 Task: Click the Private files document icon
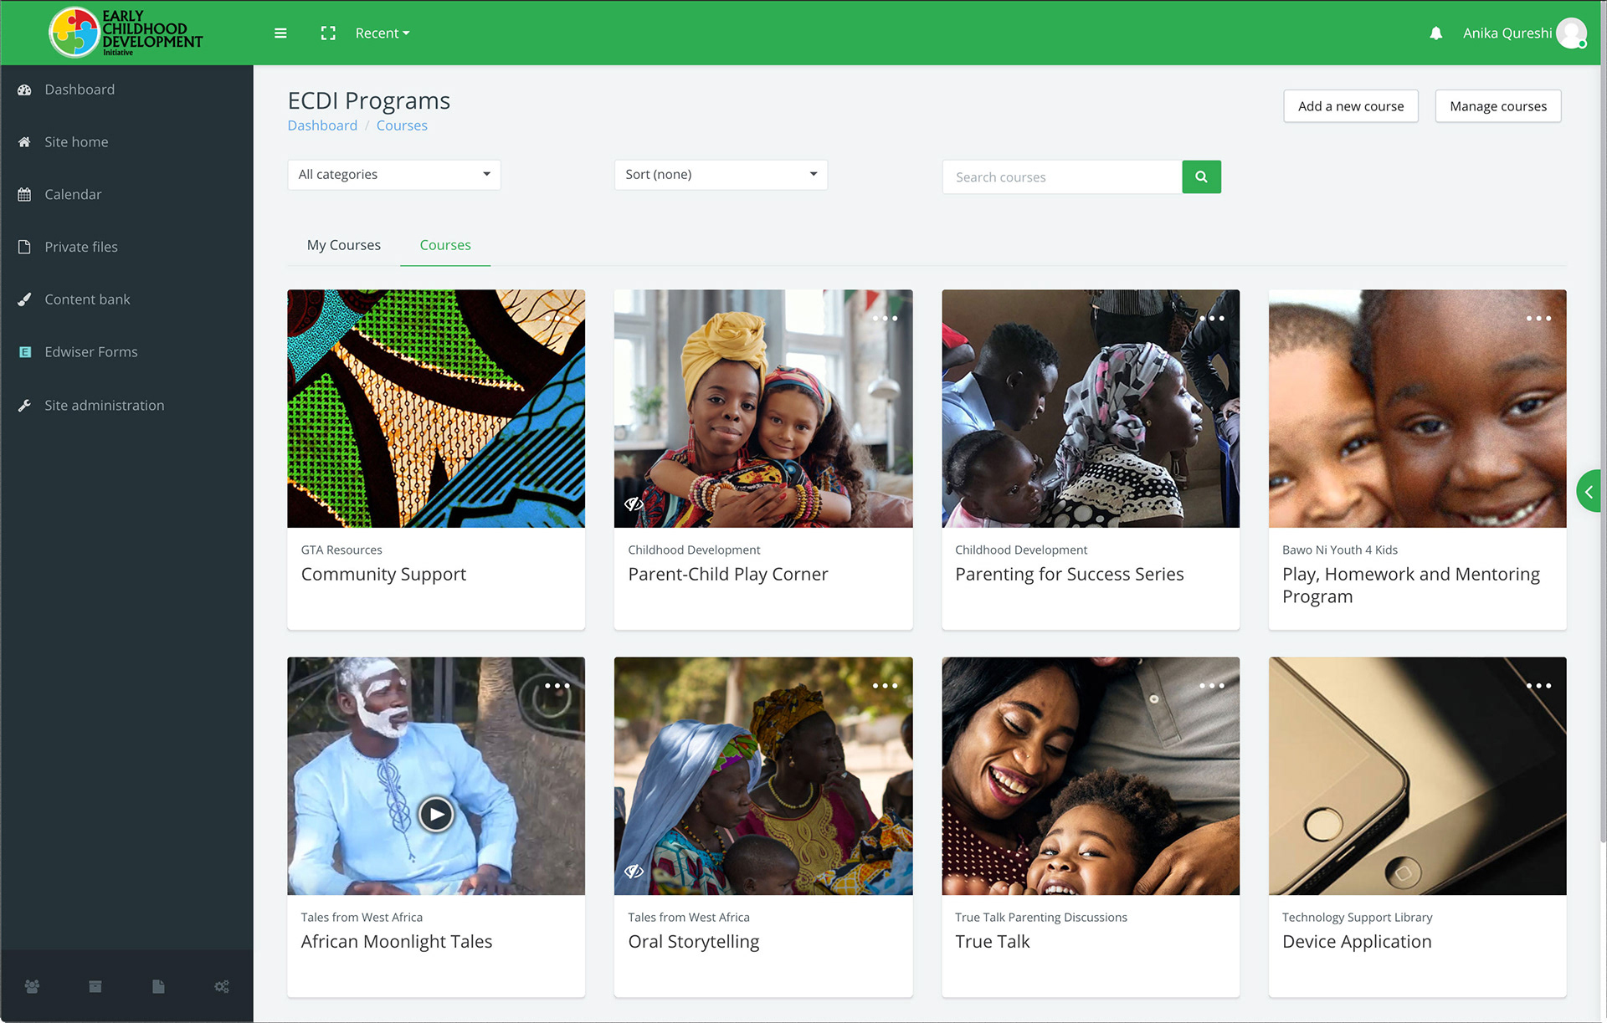click(24, 247)
